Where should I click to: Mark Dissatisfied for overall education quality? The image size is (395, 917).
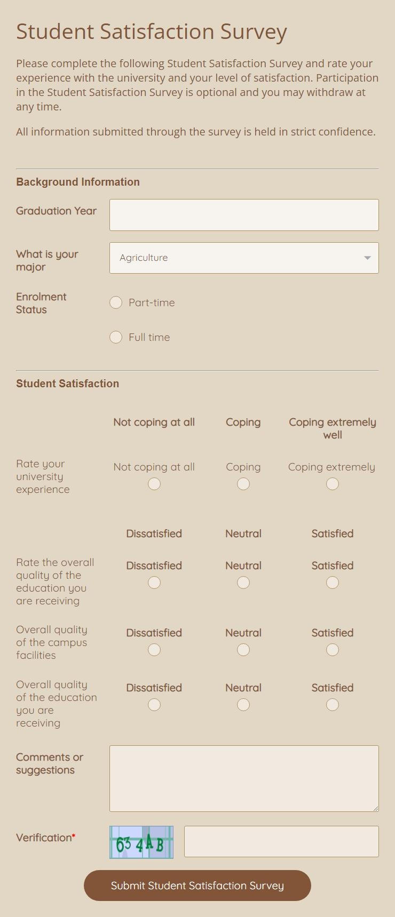pyautogui.click(x=154, y=583)
